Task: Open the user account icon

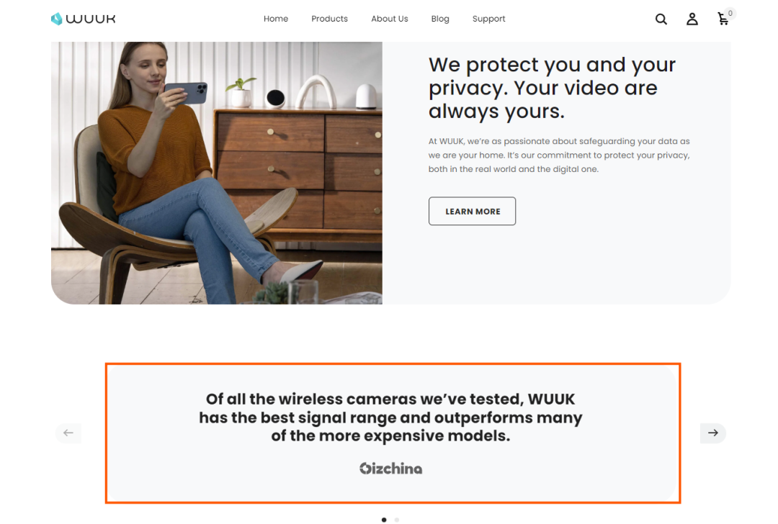Action: coord(692,19)
